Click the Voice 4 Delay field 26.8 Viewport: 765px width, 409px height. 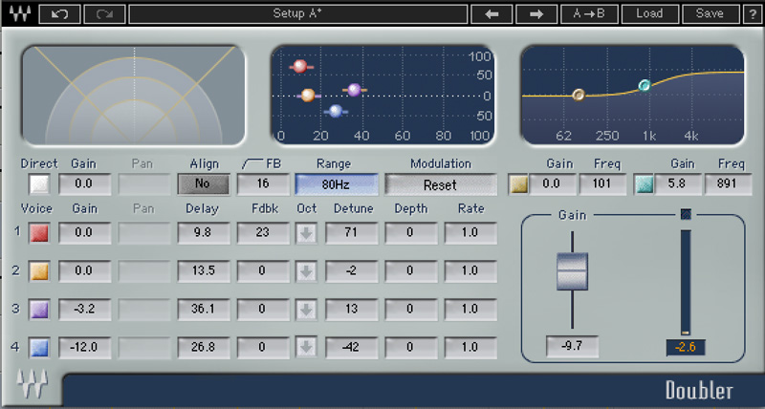coord(204,348)
